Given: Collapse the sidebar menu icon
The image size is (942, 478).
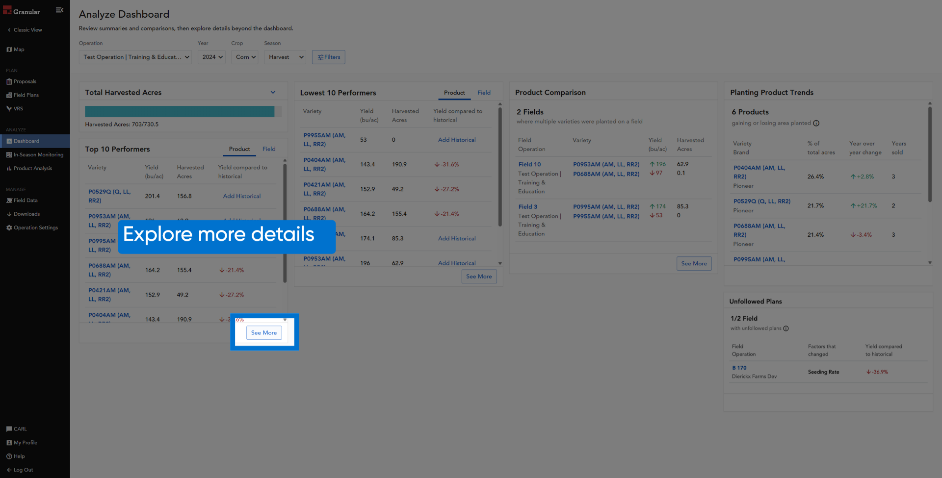Looking at the screenshot, I should click(59, 10).
